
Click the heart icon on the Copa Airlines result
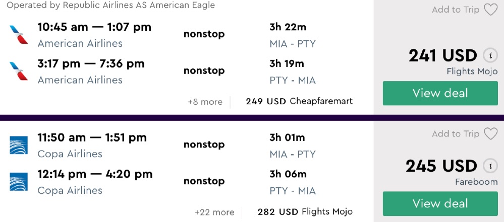pyautogui.click(x=490, y=134)
